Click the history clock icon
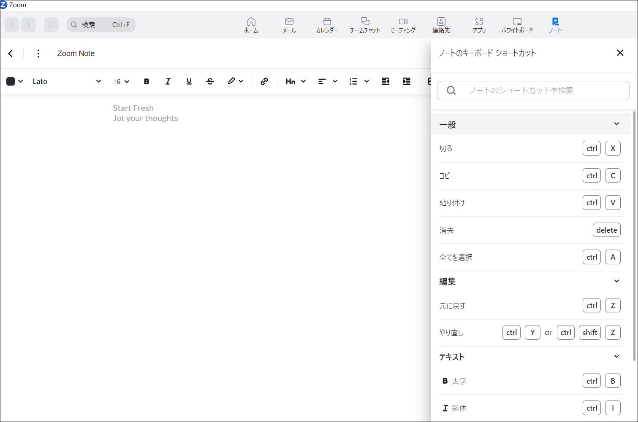Viewport: 638px width, 422px height. click(x=51, y=24)
